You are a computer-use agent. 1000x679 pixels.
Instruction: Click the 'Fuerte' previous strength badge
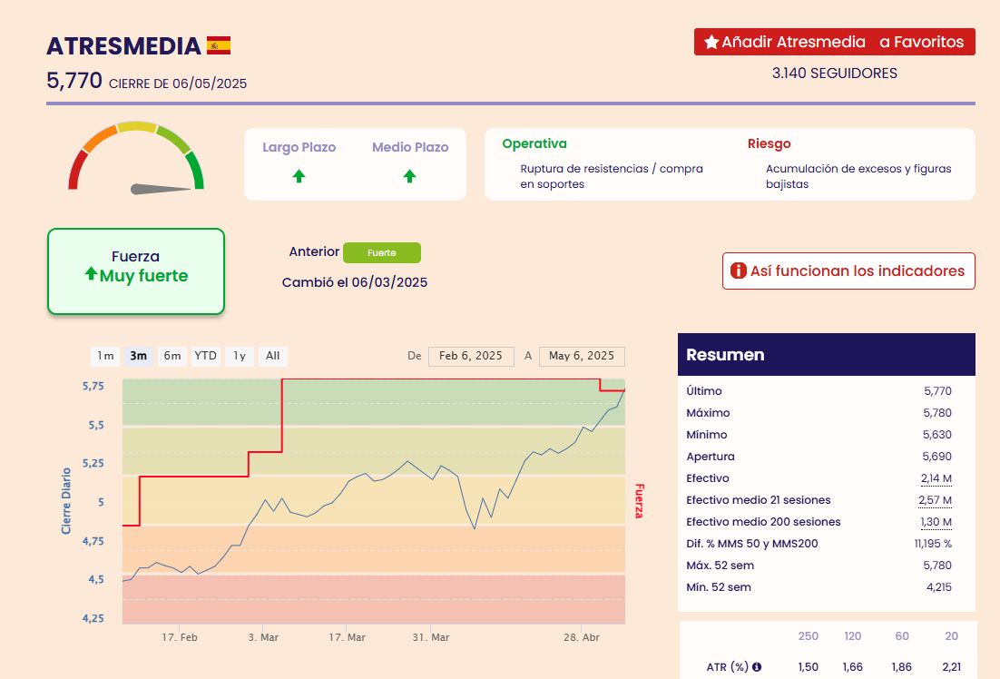381,252
